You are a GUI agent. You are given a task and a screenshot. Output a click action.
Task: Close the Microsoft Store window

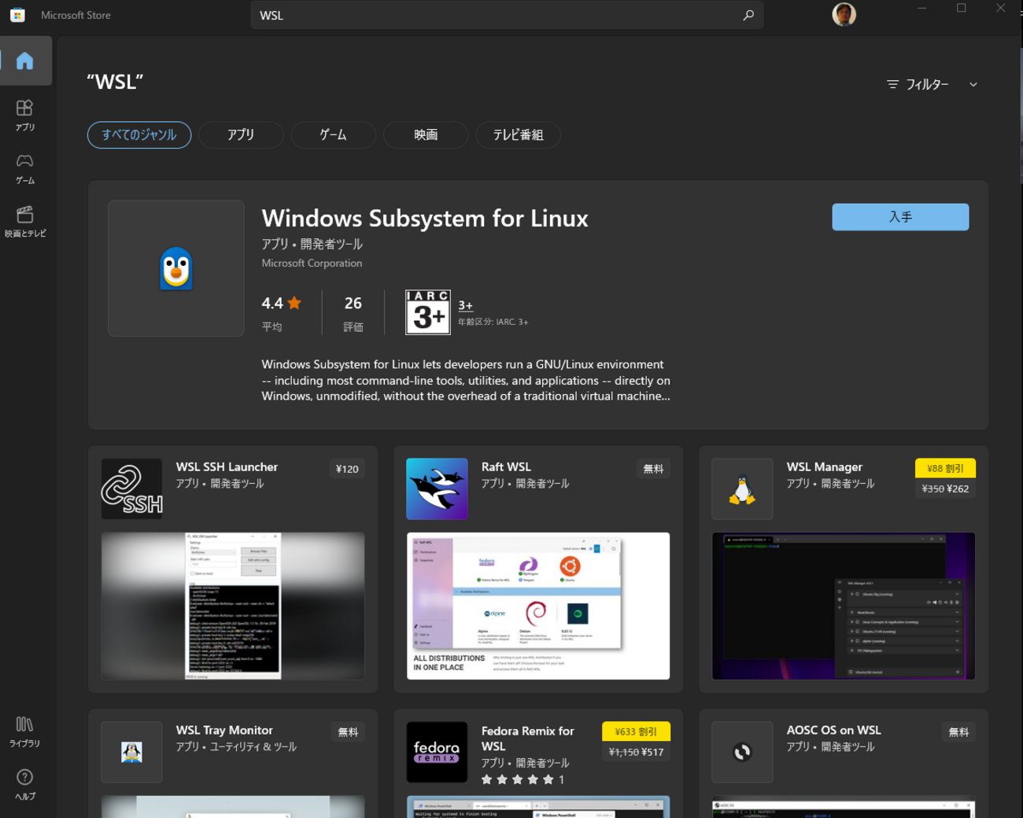(x=1000, y=9)
